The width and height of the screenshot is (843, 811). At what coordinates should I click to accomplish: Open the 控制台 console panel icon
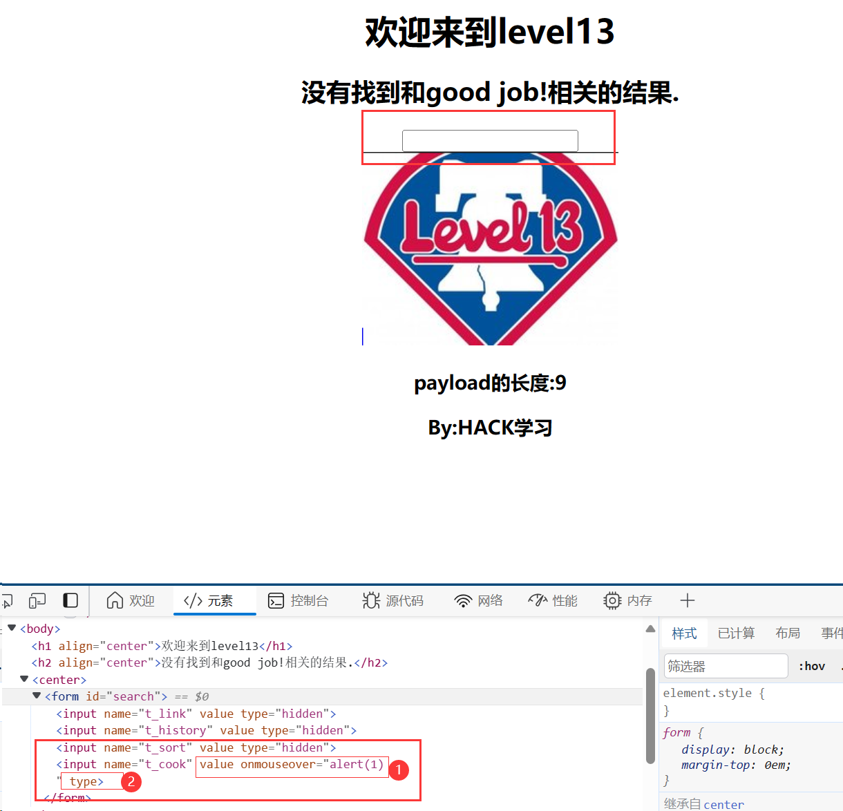(x=276, y=600)
